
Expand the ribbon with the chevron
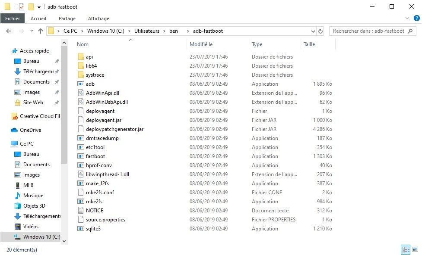[x=407, y=18]
